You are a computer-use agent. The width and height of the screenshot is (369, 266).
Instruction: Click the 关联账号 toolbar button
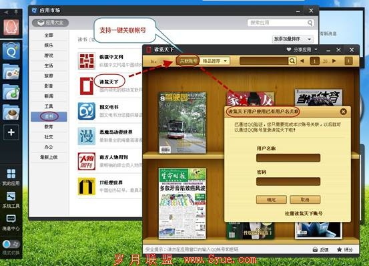pyautogui.click(x=188, y=61)
